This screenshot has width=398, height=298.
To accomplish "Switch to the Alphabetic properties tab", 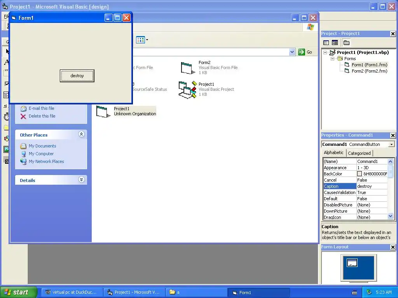I will [x=333, y=152].
